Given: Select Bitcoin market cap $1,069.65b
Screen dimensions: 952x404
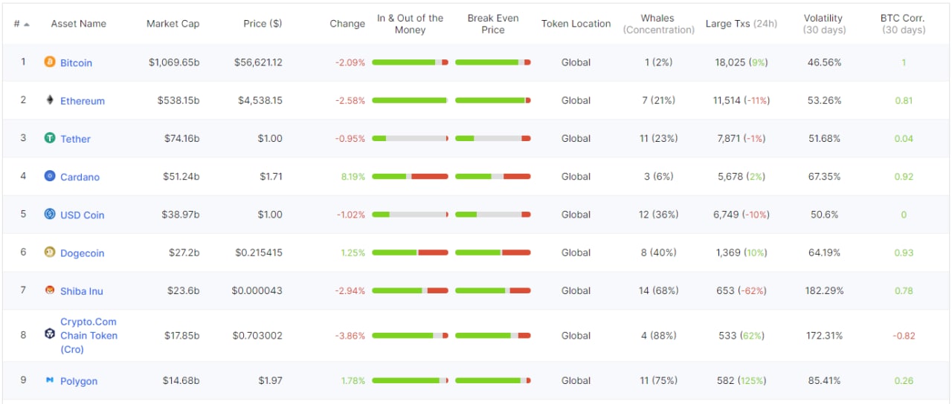Looking at the screenshot, I should click(x=174, y=62).
